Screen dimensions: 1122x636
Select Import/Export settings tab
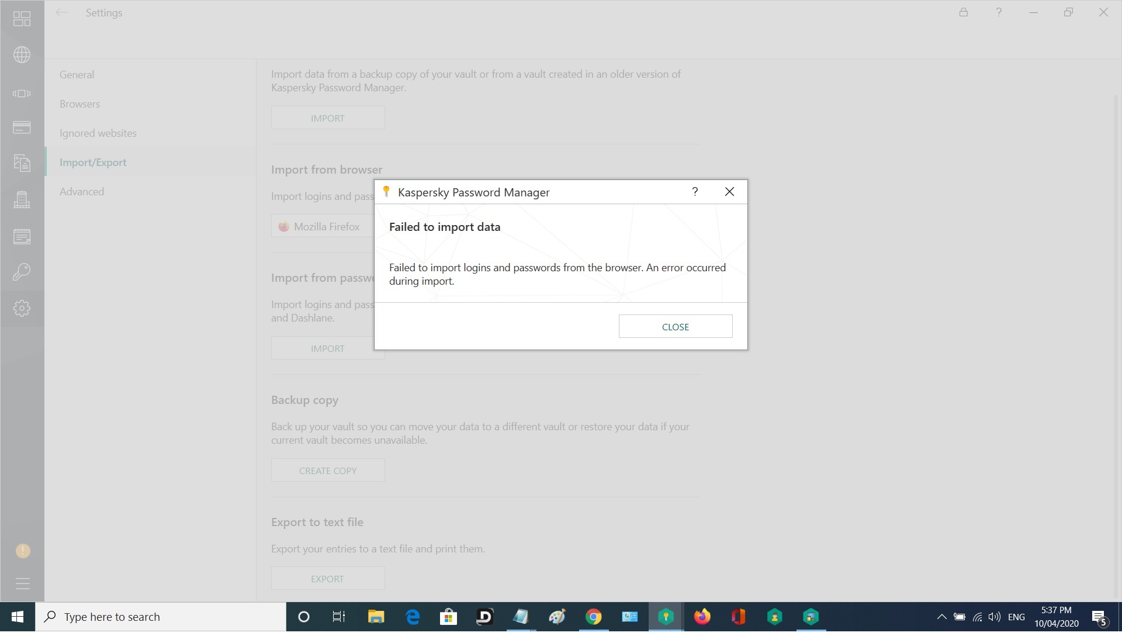(93, 163)
